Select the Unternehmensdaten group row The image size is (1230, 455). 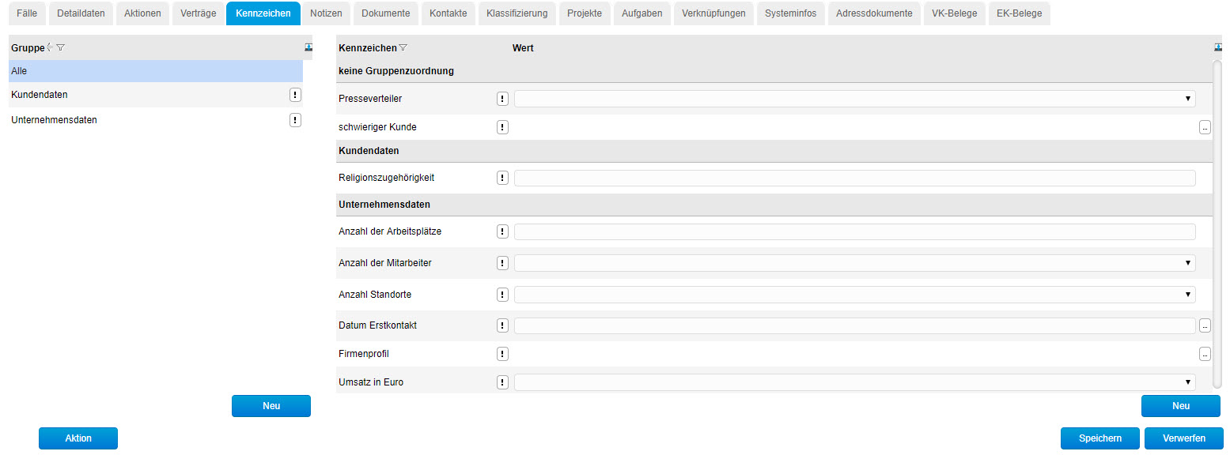click(x=156, y=120)
